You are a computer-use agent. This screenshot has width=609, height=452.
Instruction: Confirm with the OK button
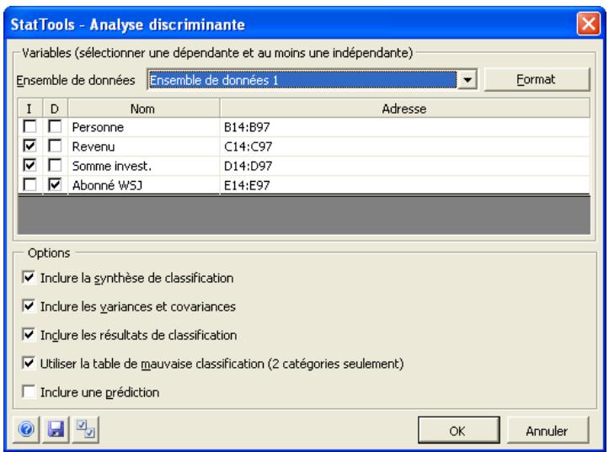pyautogui.click(x=458, y=430)
